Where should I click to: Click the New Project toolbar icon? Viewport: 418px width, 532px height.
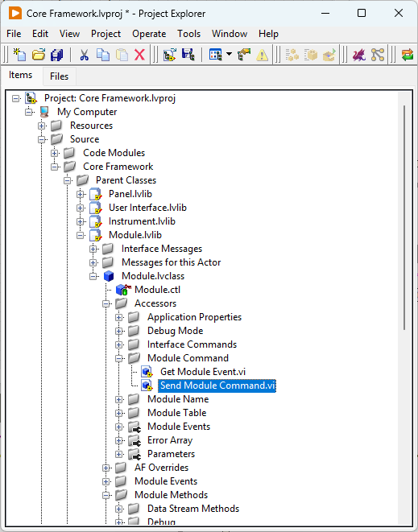pos(19,54)
